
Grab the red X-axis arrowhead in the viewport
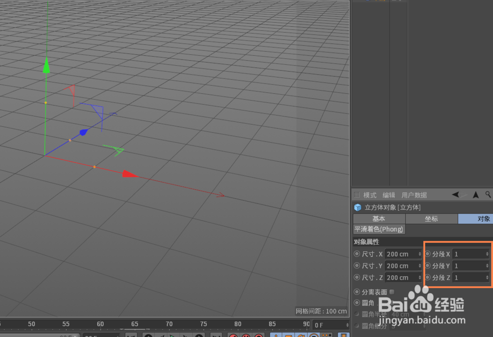pos(130,174)
